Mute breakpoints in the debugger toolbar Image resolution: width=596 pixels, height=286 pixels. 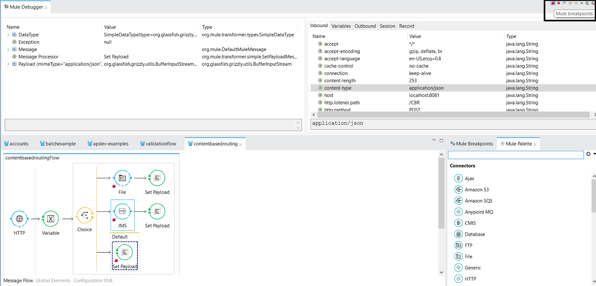553,3
